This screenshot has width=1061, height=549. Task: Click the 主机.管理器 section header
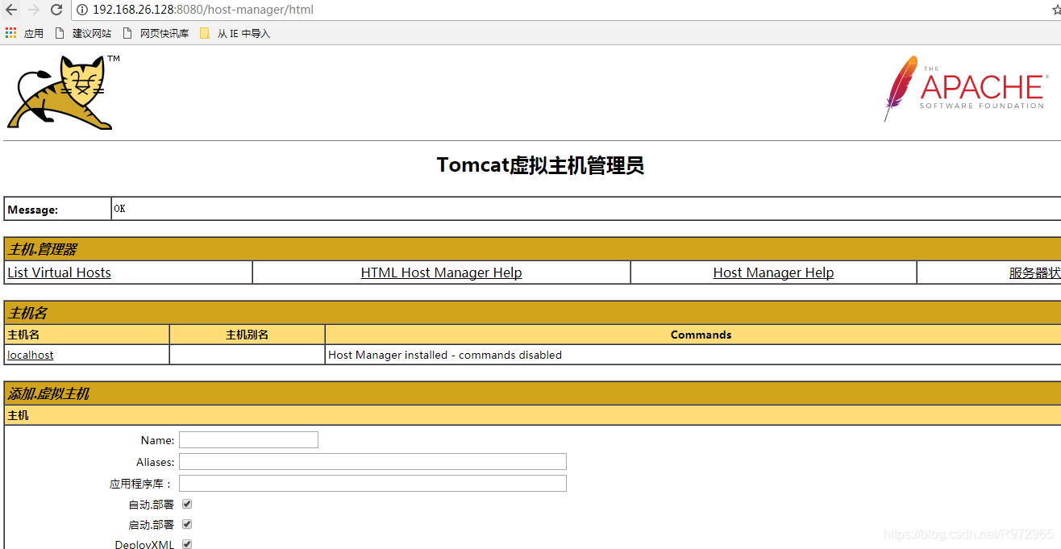43,249
